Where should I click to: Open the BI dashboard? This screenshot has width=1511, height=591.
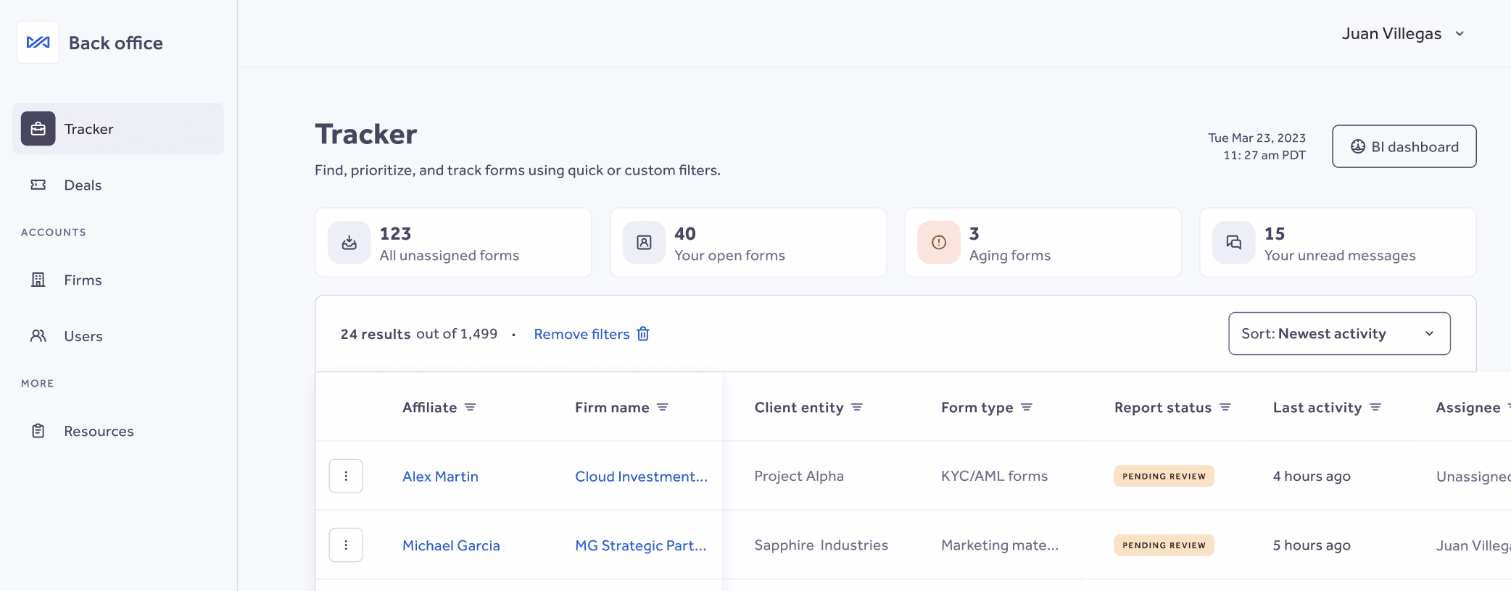(x=1404, y=146)
